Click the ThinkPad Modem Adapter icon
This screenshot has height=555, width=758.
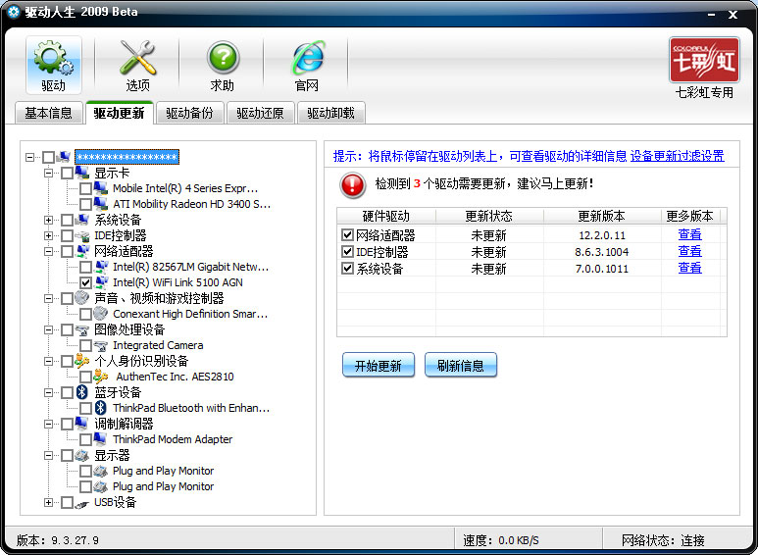click(101, 439)
